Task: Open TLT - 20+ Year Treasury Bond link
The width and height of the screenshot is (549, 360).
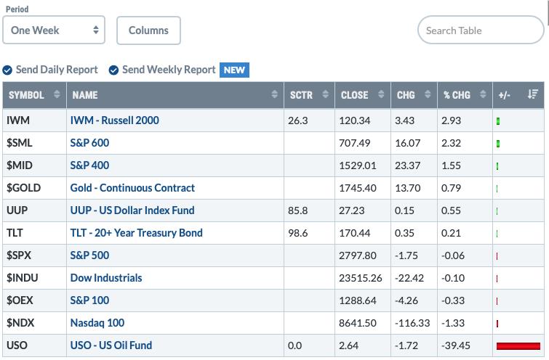Action: 136,233
